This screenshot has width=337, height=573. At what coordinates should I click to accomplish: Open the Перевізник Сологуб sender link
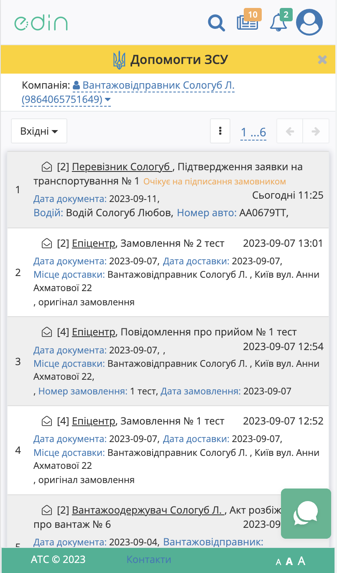[x=122, y=167]
